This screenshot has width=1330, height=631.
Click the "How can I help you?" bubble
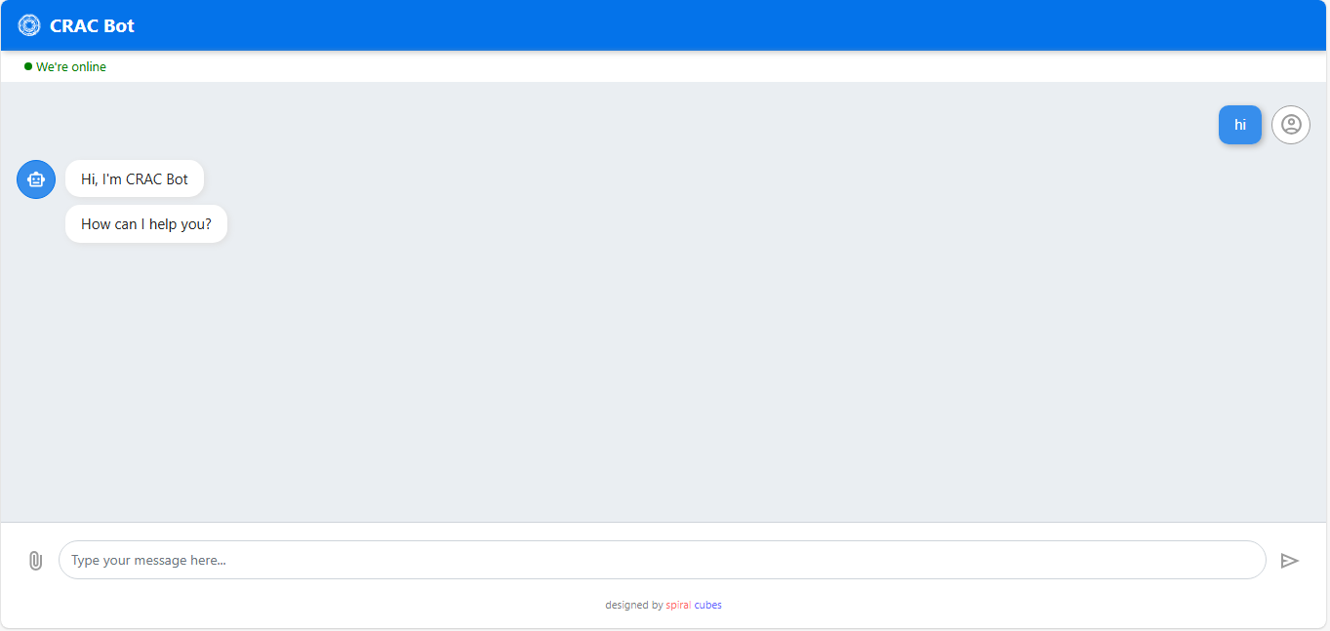(146, 224)
